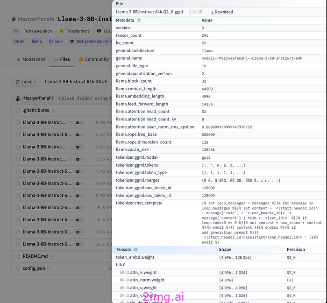Open GGUF viewer for the 16.1 GB file

[x=79, y=244]
